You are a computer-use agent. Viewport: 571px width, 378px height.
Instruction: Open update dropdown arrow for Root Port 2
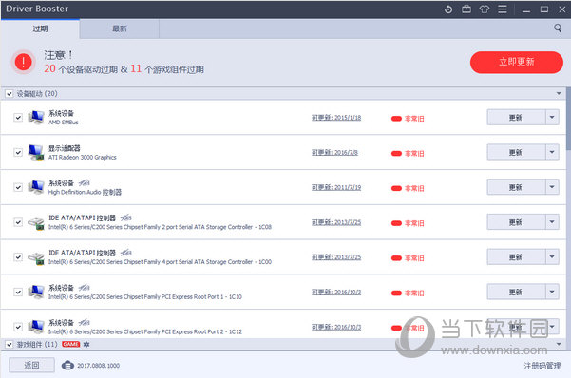[x=552, y=327]
